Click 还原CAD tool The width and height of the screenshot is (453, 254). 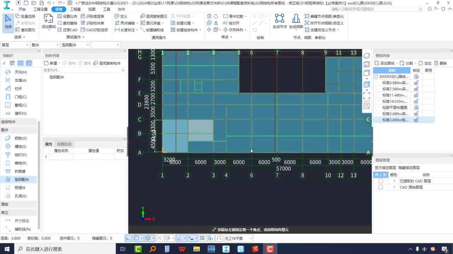click(x=67, y=30)
